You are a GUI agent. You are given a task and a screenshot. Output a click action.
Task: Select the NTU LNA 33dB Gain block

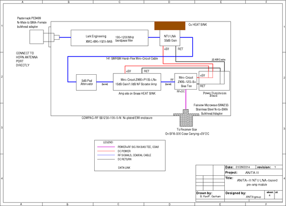[170, 38]
